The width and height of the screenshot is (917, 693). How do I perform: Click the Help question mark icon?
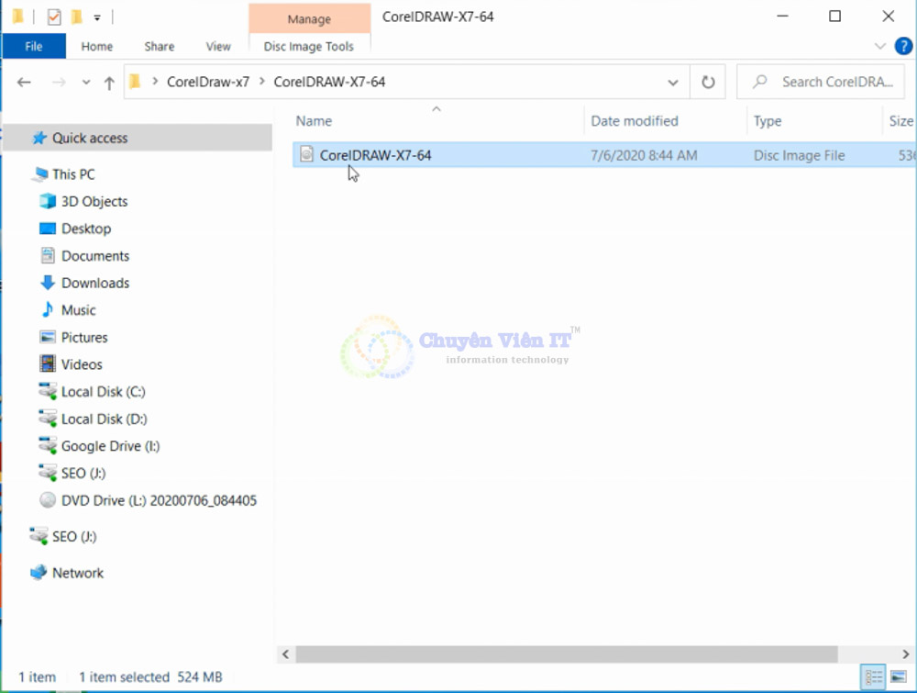coord(902,46)
